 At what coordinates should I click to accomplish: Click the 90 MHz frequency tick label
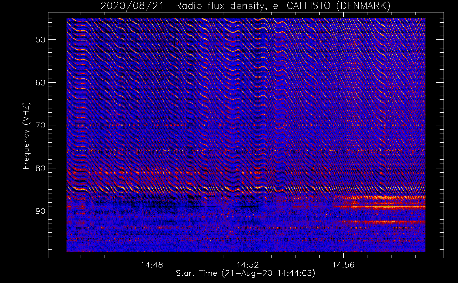[40, 211]
